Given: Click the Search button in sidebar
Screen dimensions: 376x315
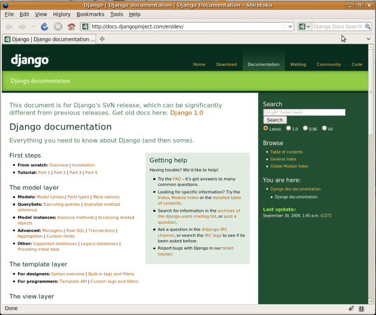Looking at the screenshot, I should (x=275, y=120).
